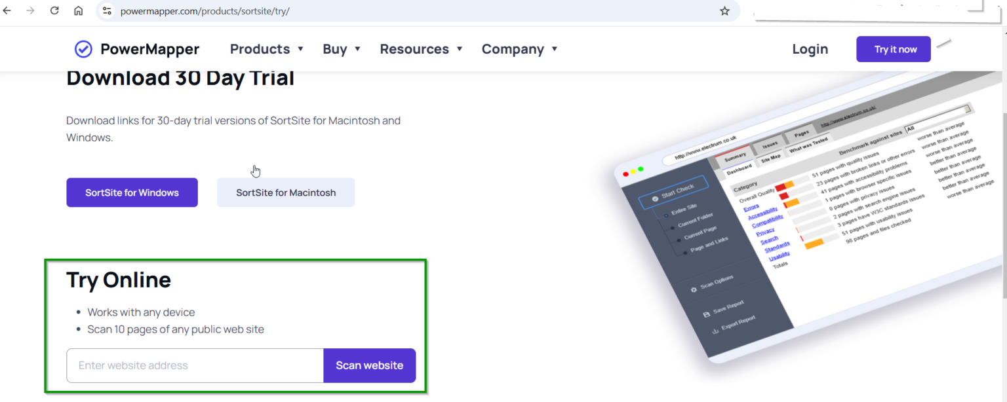
Task: Download SortSite for Windows
Action: (132, 192)
